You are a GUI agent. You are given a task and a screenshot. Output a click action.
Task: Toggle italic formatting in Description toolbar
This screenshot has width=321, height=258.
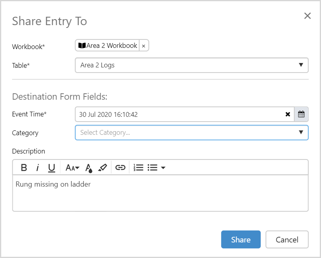(38, 167)
